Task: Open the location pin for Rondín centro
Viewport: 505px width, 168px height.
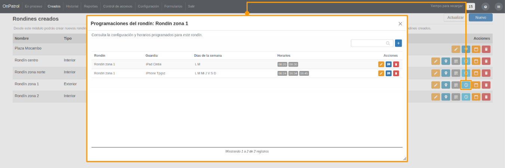Action: (x=446, y=61)
